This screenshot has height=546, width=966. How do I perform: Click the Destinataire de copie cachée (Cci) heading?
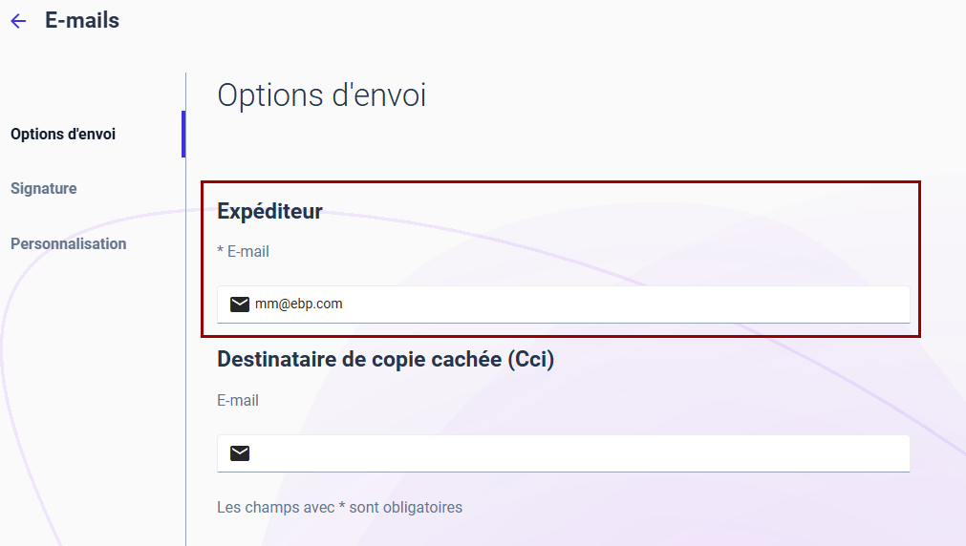pyautogui.click(x=386, y=360)
